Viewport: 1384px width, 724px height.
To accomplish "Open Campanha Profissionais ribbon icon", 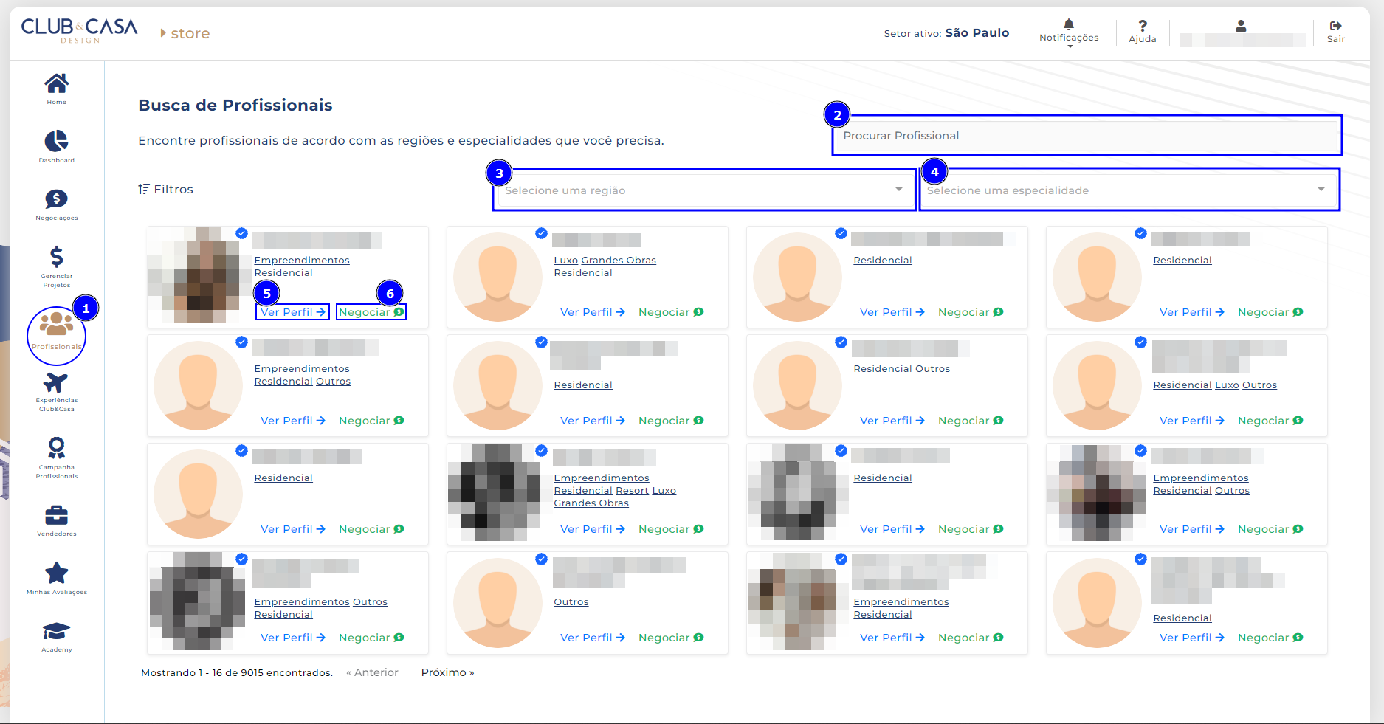I will click(x=56, y=447).
